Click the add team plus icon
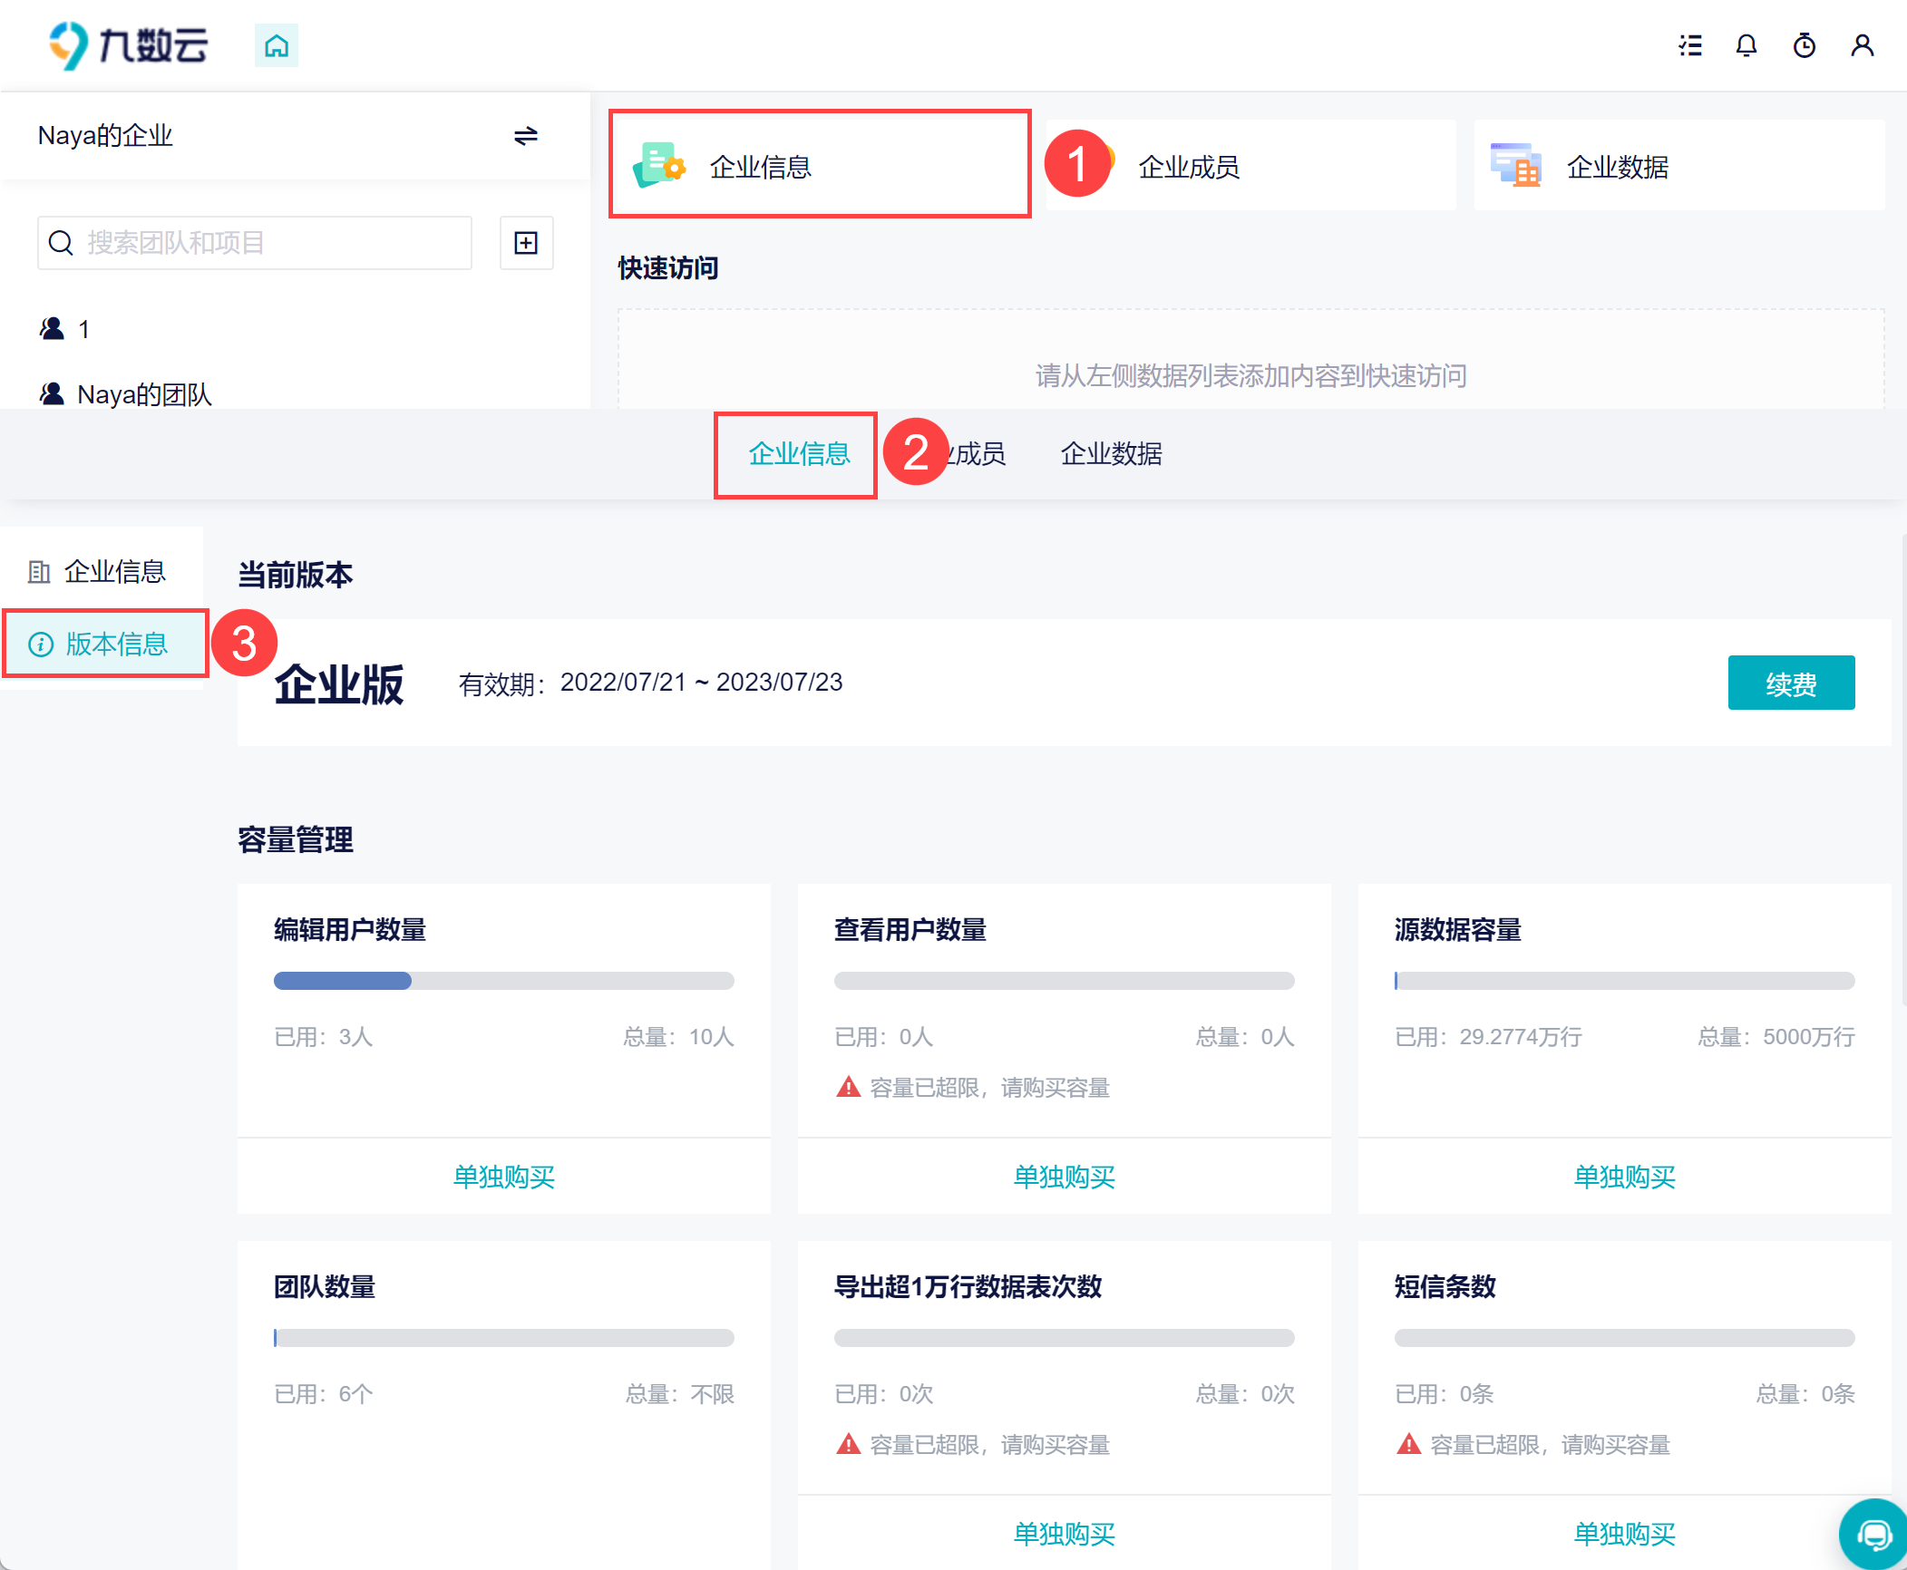Viewport: 1907px width, 1570px height. pyautogui.click(x=526, y=243)
